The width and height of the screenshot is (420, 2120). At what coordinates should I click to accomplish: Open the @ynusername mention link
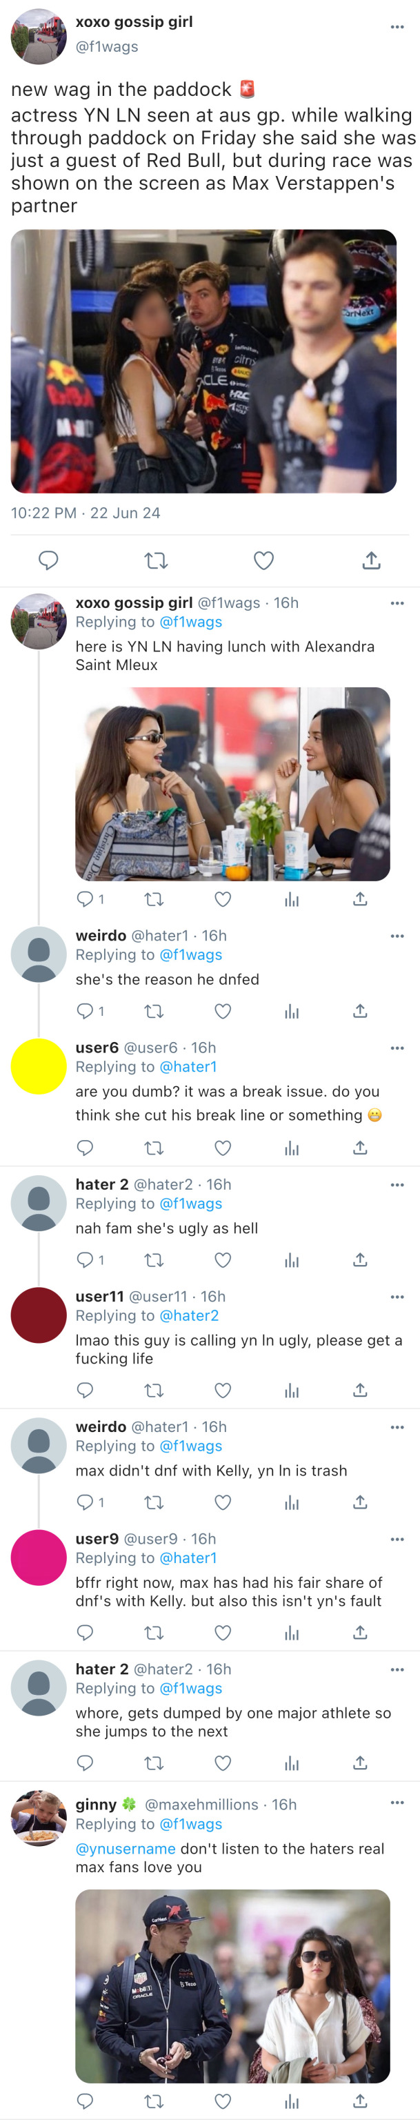(x=125, y=1848)
